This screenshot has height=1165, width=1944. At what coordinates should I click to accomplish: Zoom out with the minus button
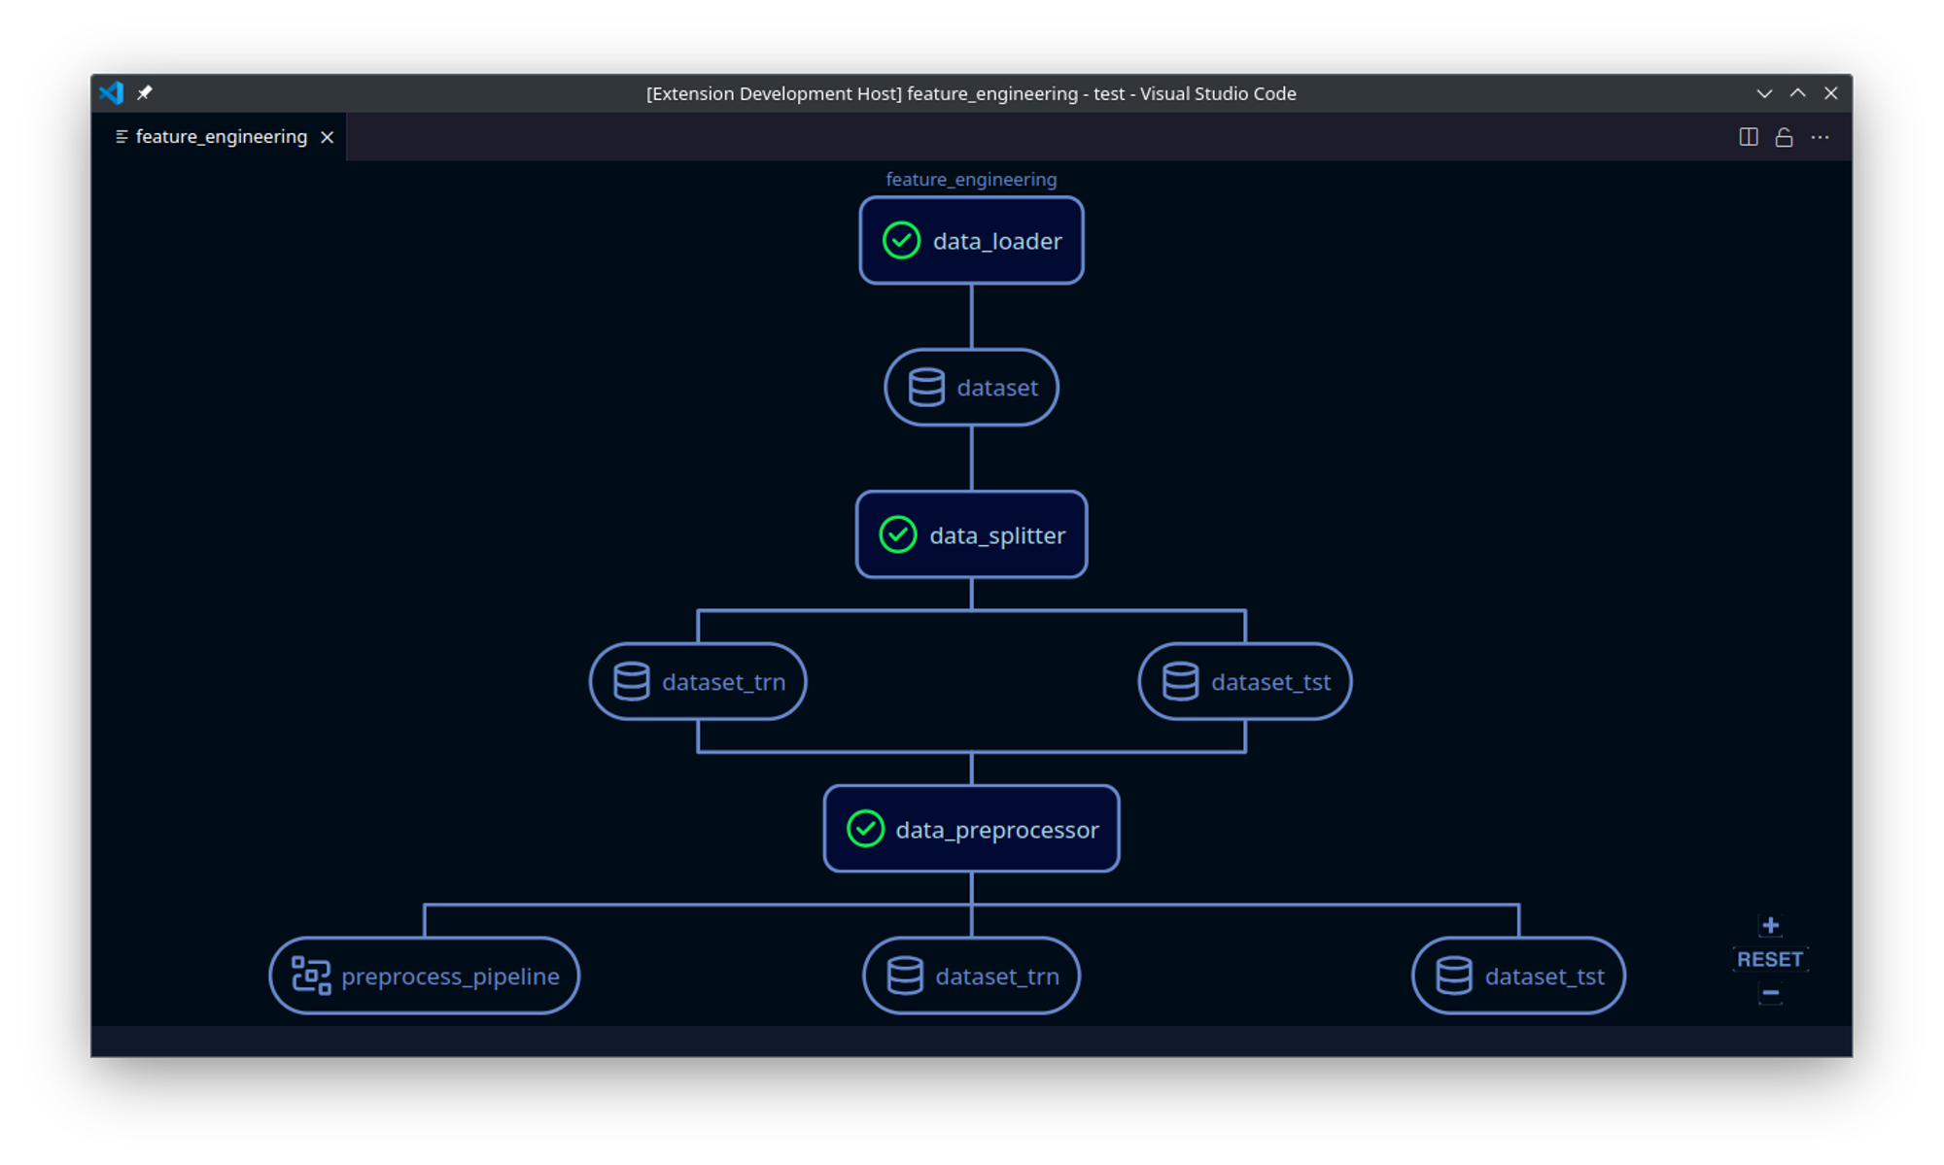(1770, 993)
